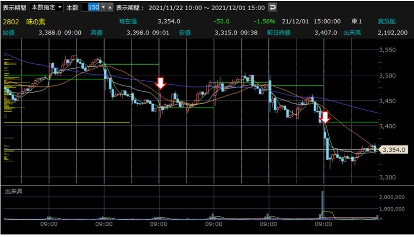Click high price 3,398.0

click(138, 33)
